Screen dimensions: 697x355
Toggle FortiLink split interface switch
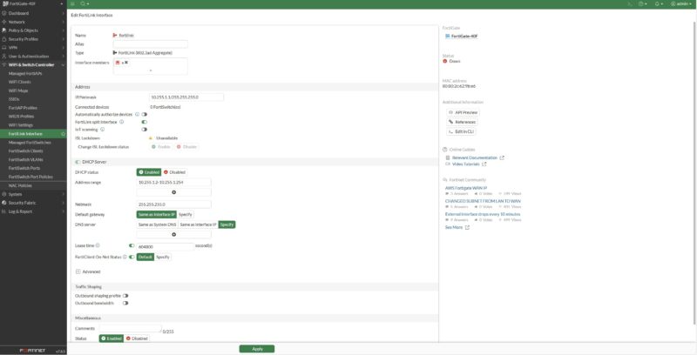144,122
